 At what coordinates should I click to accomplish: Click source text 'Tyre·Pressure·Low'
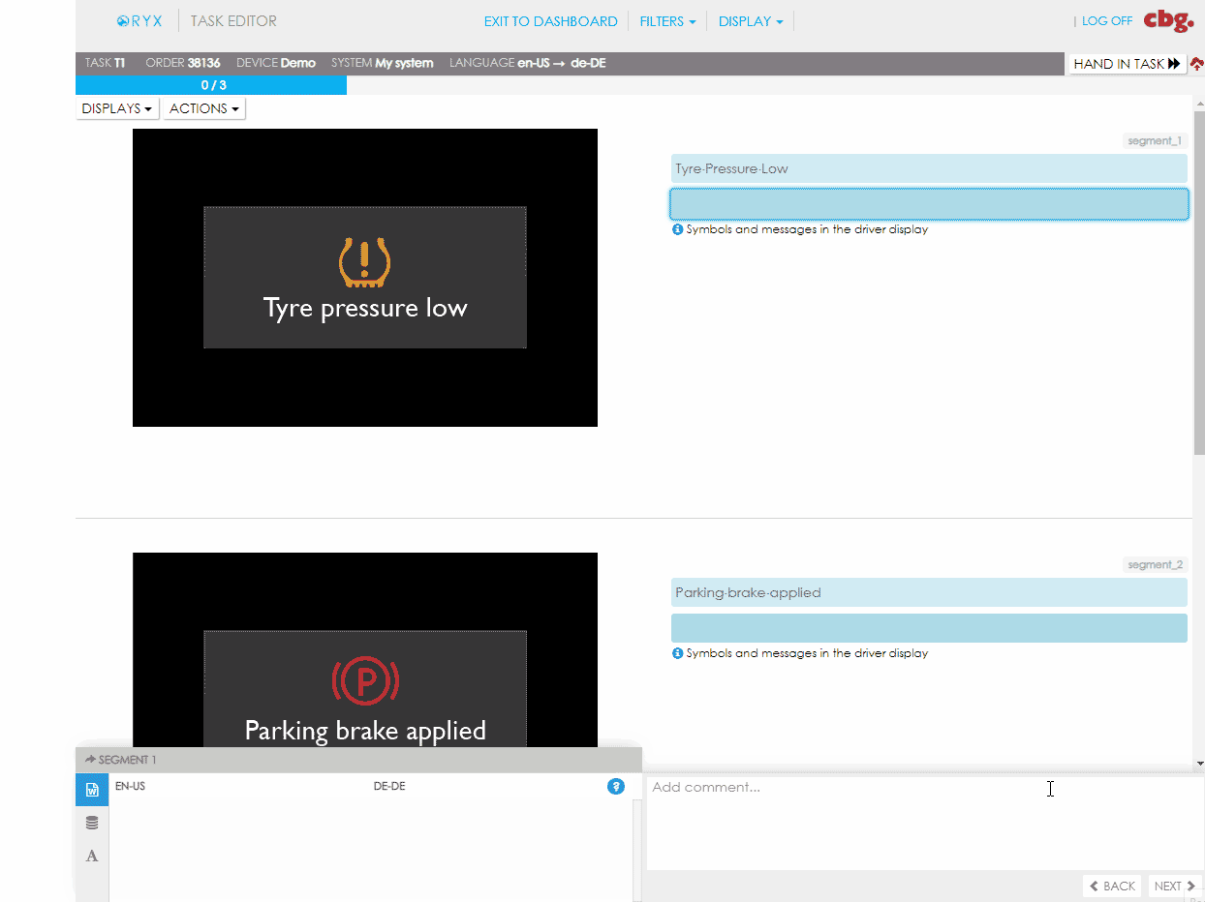click(x=731, y=168)
